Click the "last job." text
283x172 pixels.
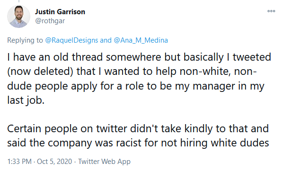pyautogui.click(x=26, y=100)
